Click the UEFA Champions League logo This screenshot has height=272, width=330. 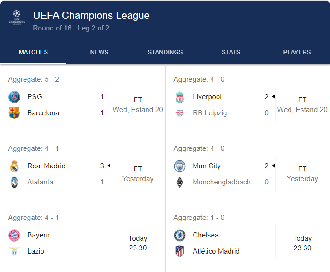(17, 18)
